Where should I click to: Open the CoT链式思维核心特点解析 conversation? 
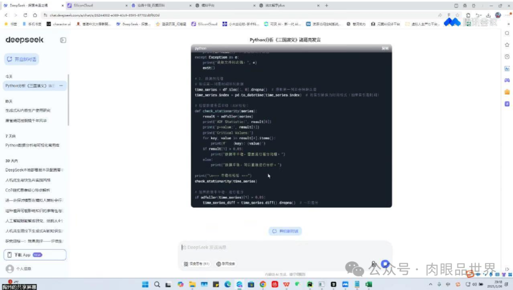pos(28,190)
